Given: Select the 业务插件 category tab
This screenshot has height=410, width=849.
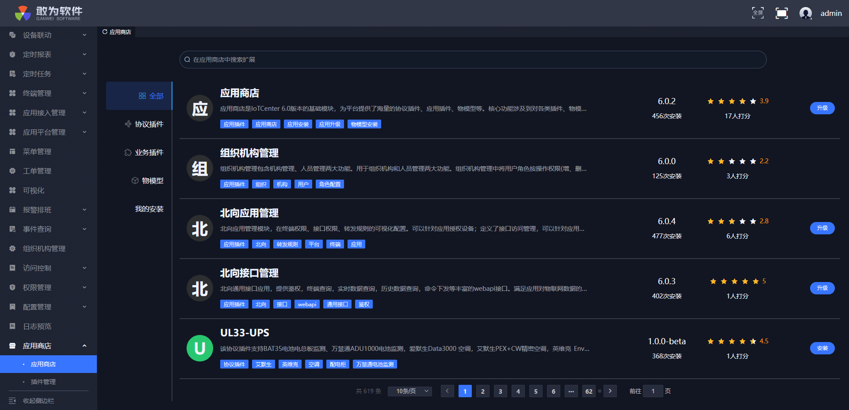Looking at the screenshot, I should [139, 152].
